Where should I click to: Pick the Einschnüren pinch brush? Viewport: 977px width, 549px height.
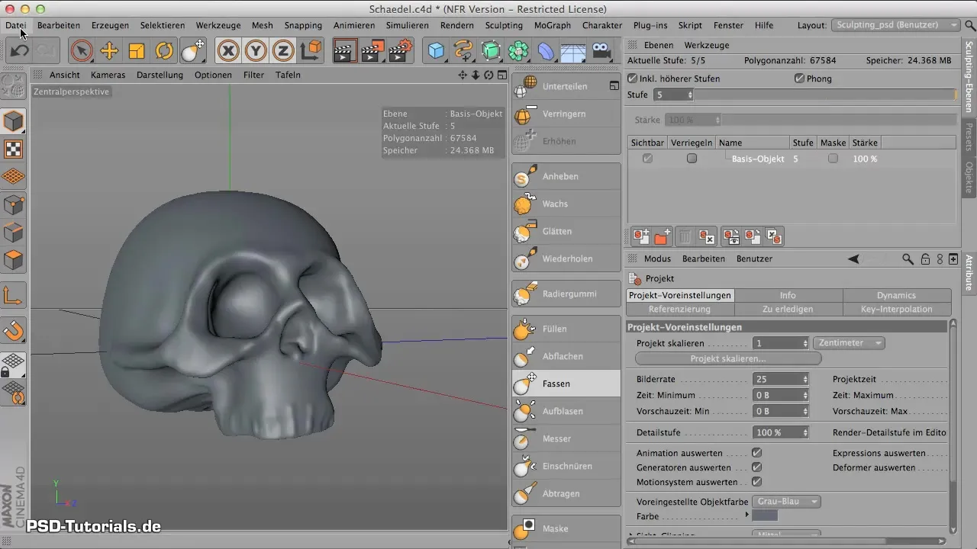[x=566, y=467]
